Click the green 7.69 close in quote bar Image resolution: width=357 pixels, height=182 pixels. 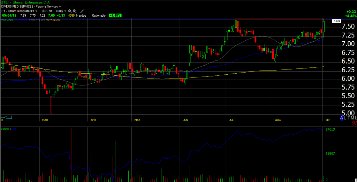(x=51, y=15)
